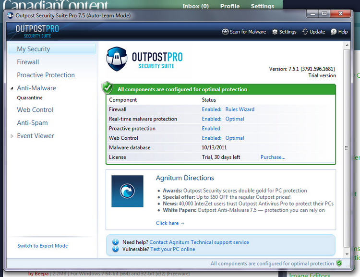Viewport: 360px width, 277px height.
Task: Click Settings in background webpage header
Action: 263,6
